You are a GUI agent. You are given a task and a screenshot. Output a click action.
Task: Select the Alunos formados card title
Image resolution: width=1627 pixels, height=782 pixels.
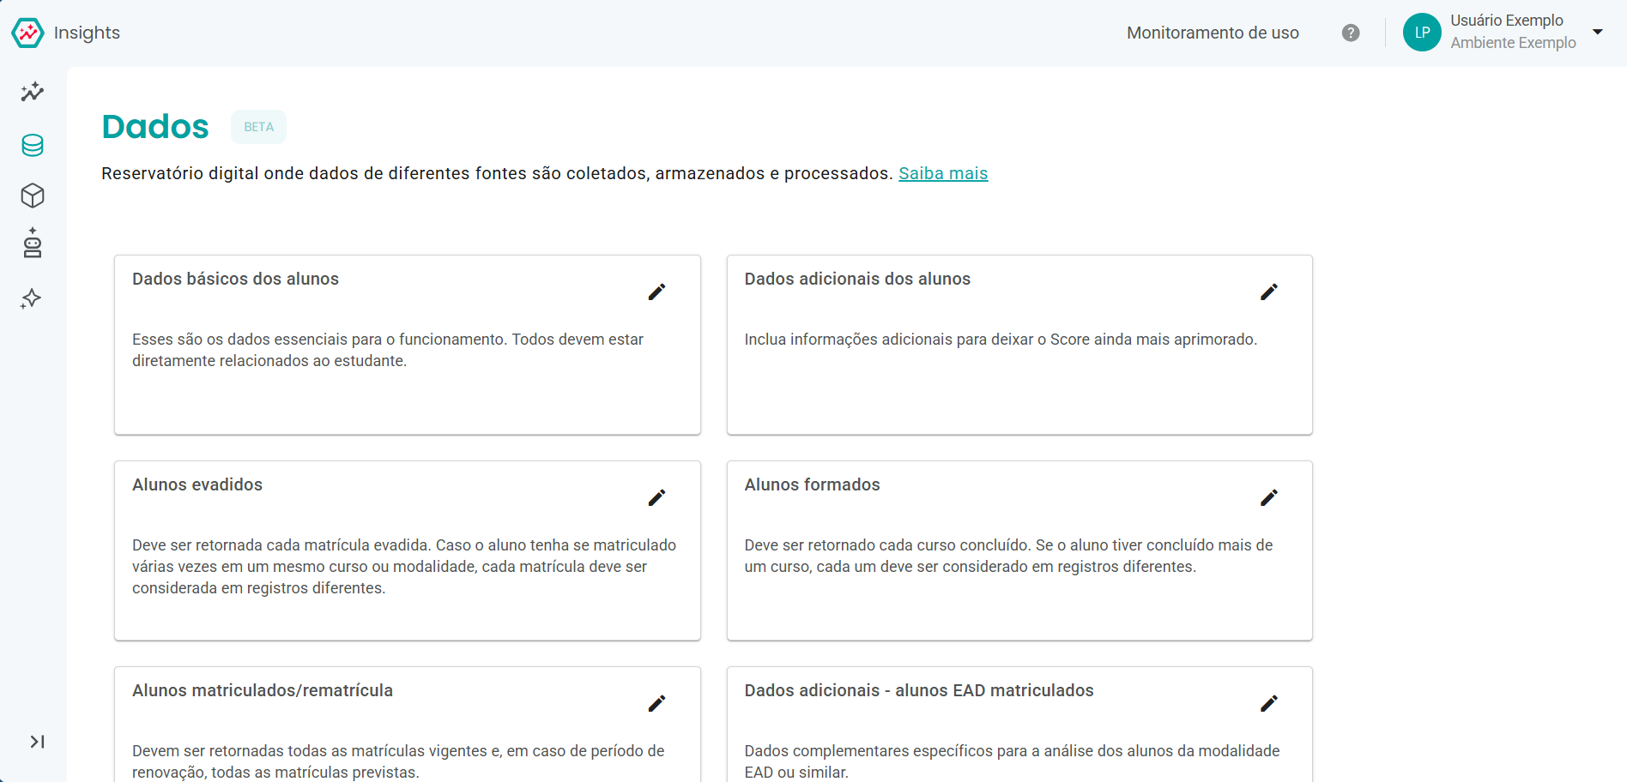812,484
